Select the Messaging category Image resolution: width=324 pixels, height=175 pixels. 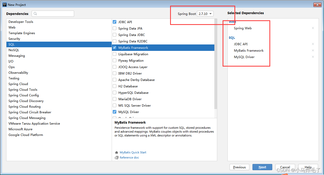59,56
